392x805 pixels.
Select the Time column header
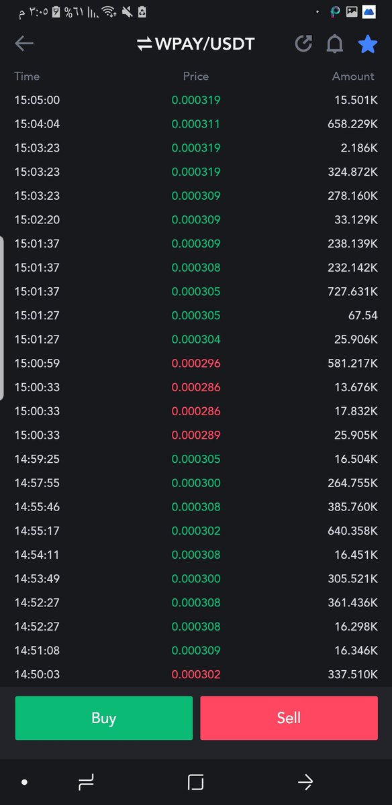(27, 76)
